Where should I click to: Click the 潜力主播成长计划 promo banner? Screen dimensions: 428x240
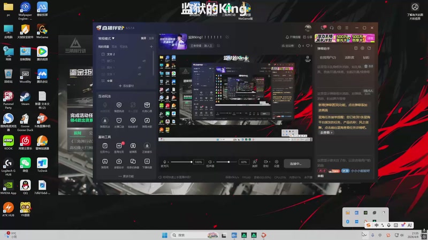(345, 38)
